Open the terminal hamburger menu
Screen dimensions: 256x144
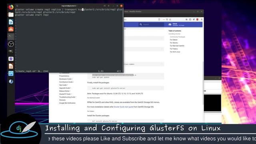pyautogui.click(x=108, y=6)
